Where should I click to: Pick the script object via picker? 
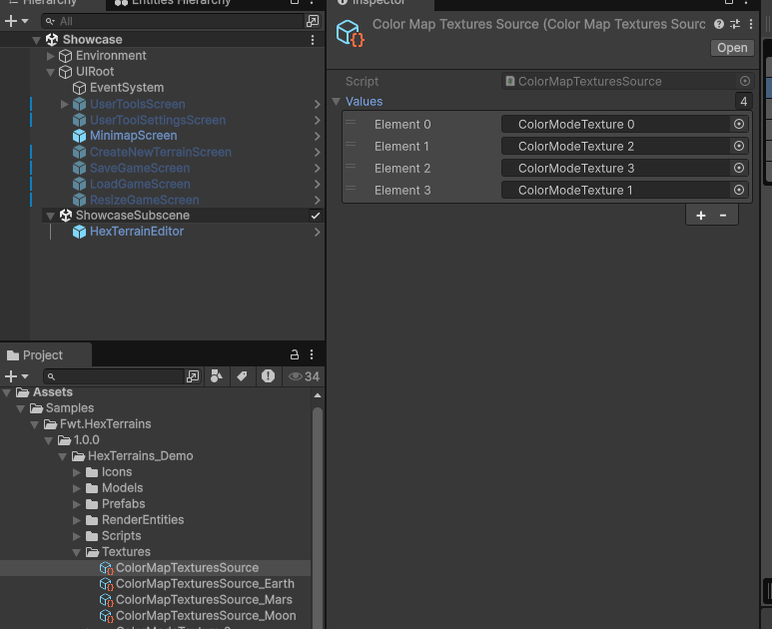745,81
